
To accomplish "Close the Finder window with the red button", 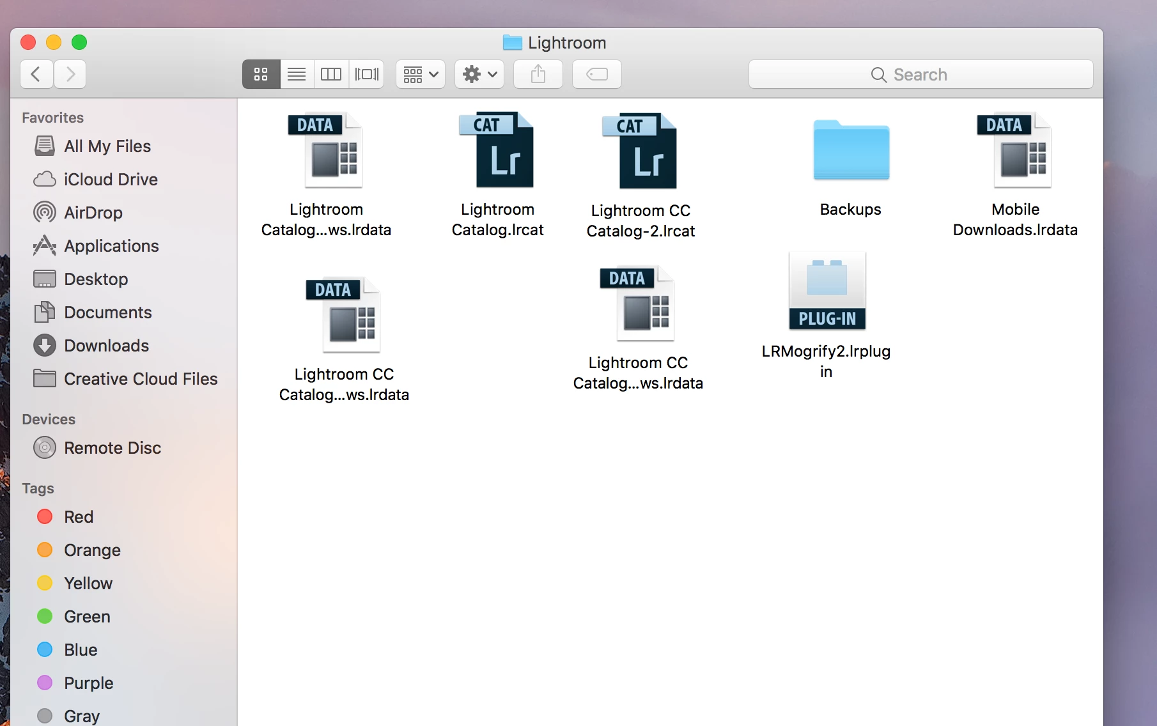I will [x=28, y=42].
